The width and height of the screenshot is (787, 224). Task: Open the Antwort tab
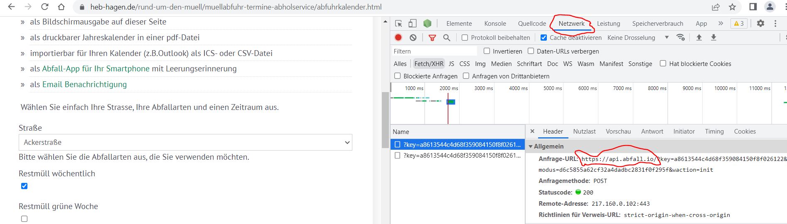click(652, 131)
